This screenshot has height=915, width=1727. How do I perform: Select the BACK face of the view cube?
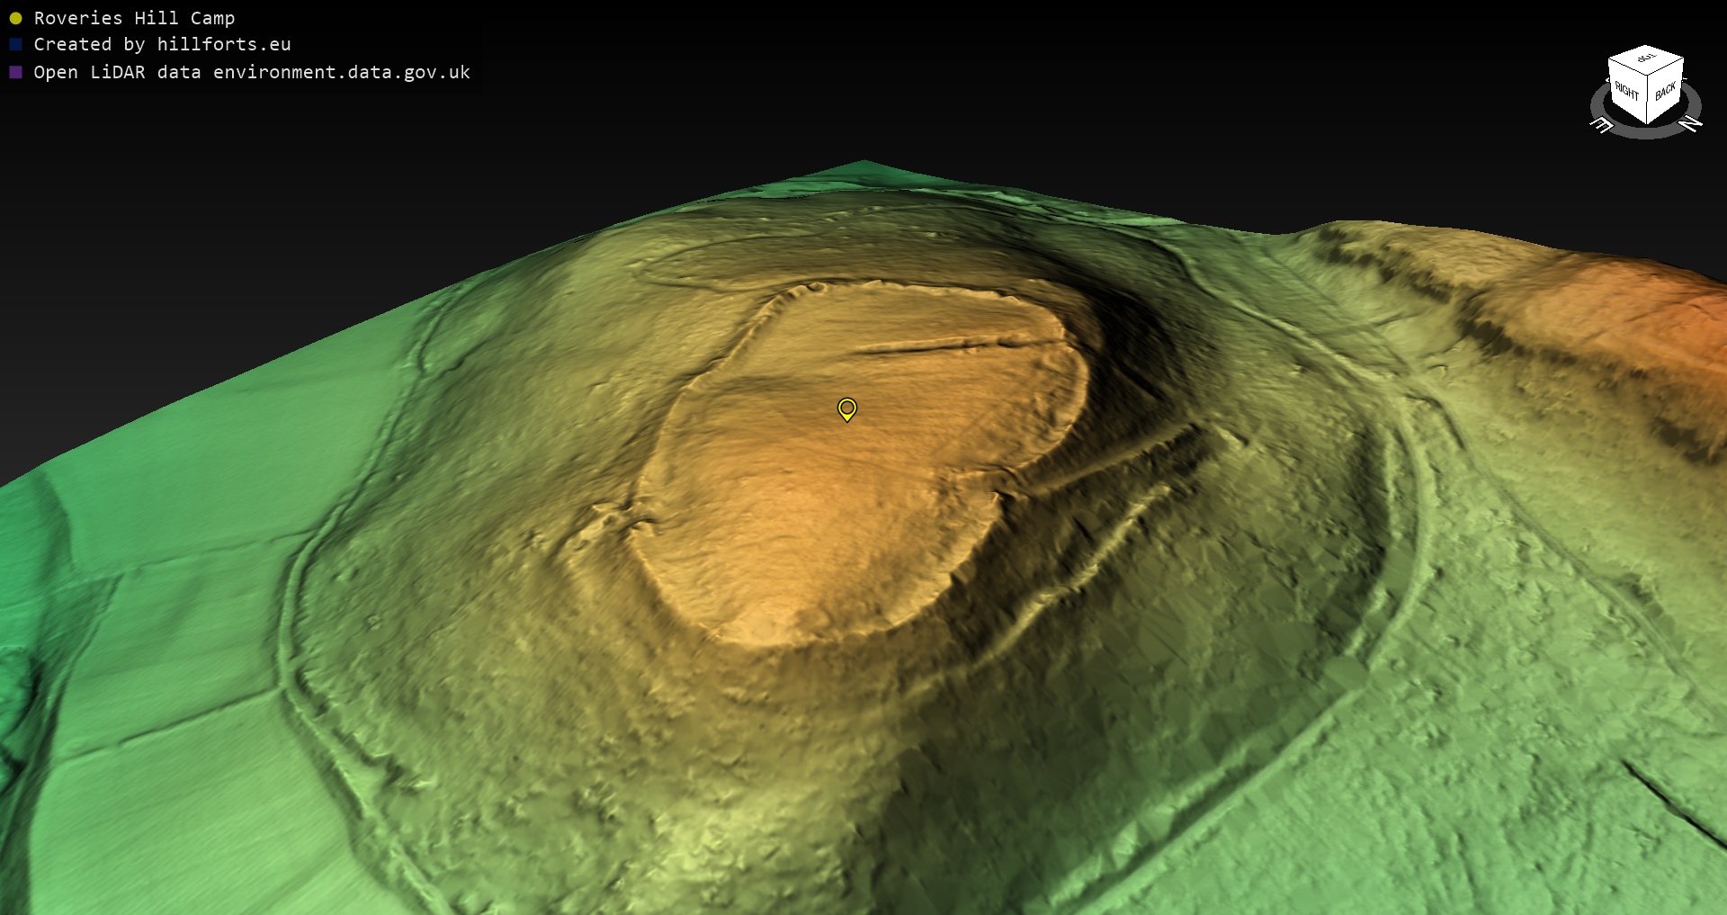click(1665, 92)
